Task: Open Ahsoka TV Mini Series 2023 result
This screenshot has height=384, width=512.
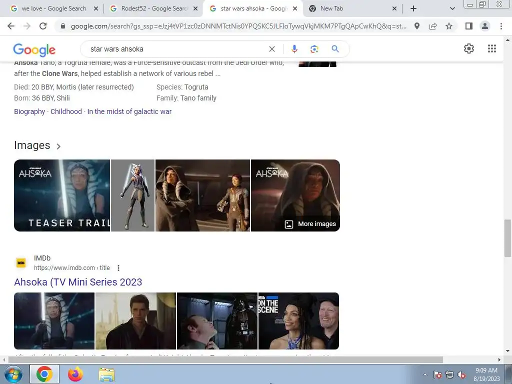Action: 78,282
